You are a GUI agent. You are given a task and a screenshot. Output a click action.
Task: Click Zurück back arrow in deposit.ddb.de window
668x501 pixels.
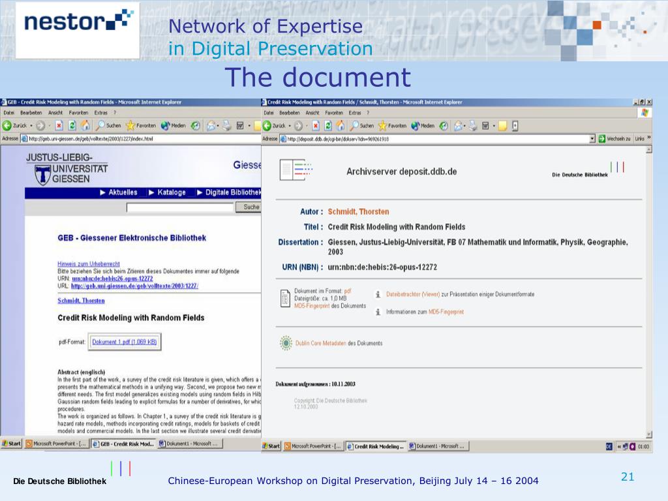click(267, 126)
